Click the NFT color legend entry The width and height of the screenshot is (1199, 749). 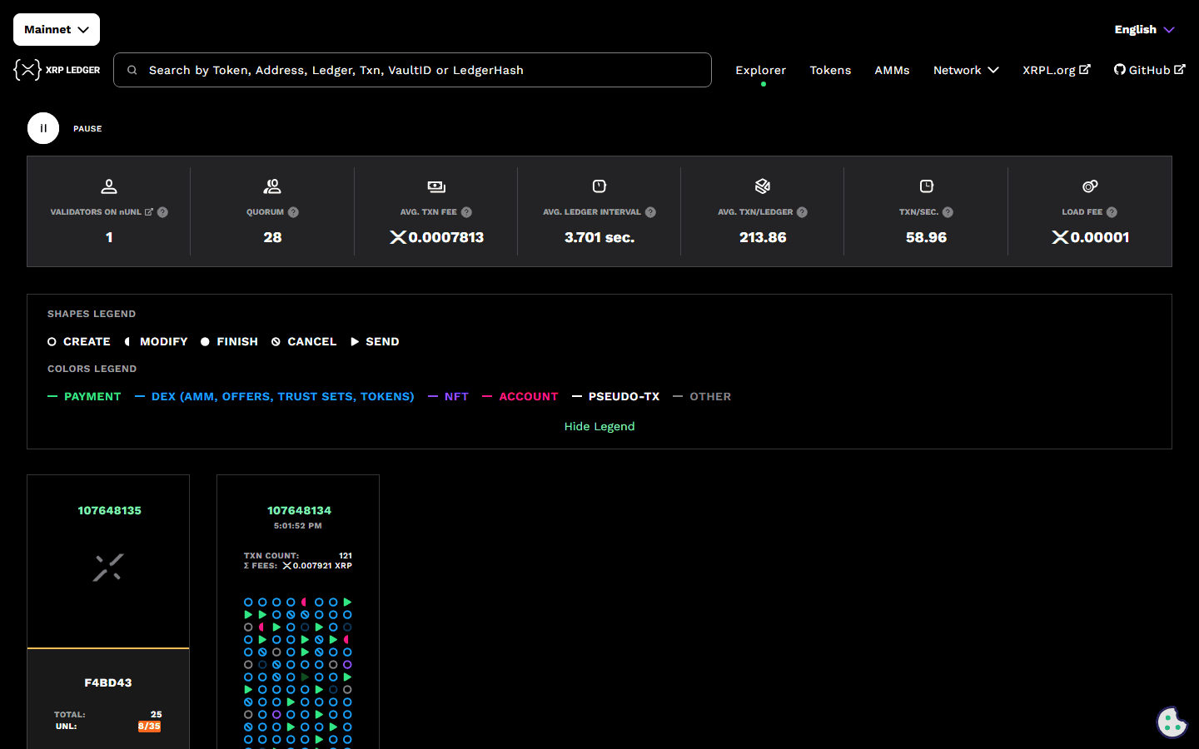point(448,396)
